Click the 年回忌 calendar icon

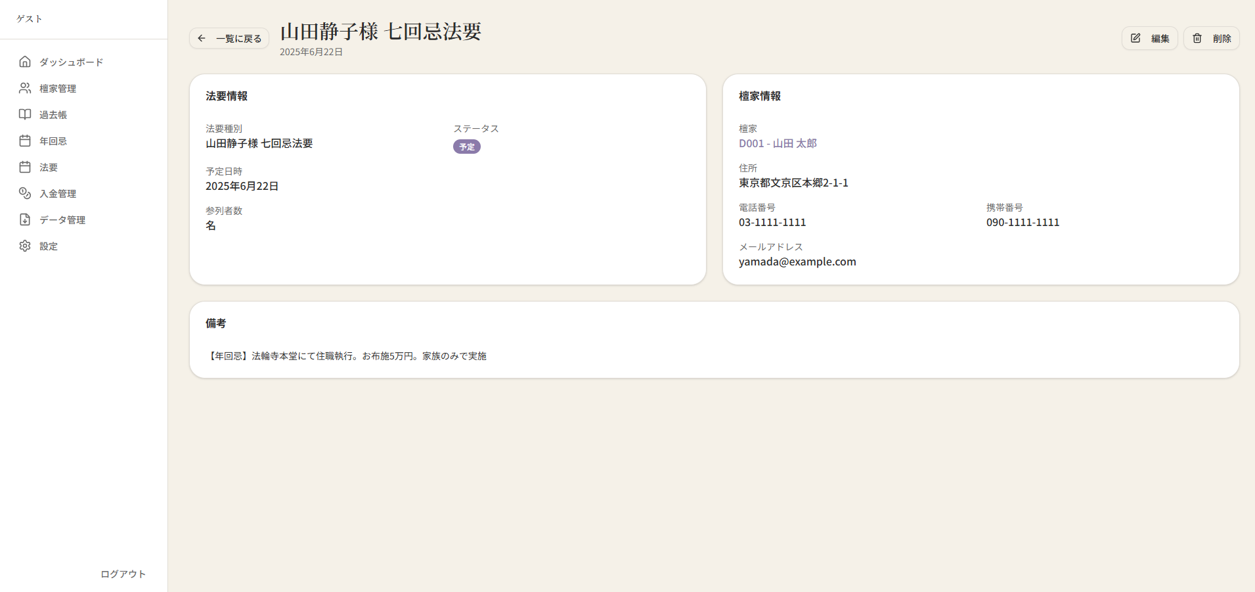point(25,141)
